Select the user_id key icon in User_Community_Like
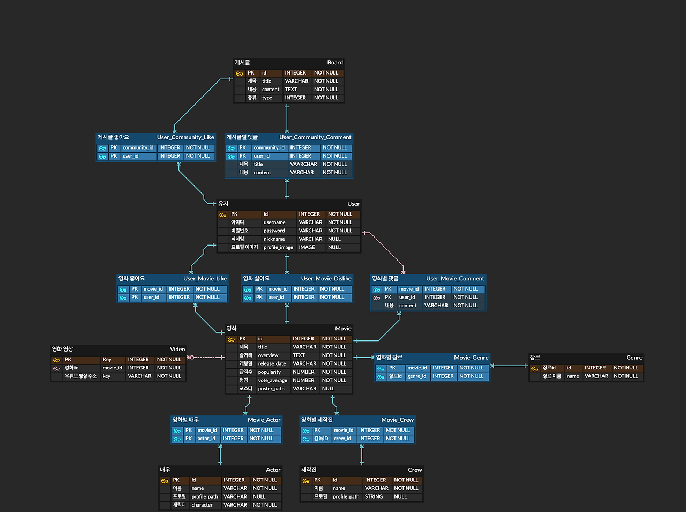Screen dimensions: 686x512 point(102,157)
